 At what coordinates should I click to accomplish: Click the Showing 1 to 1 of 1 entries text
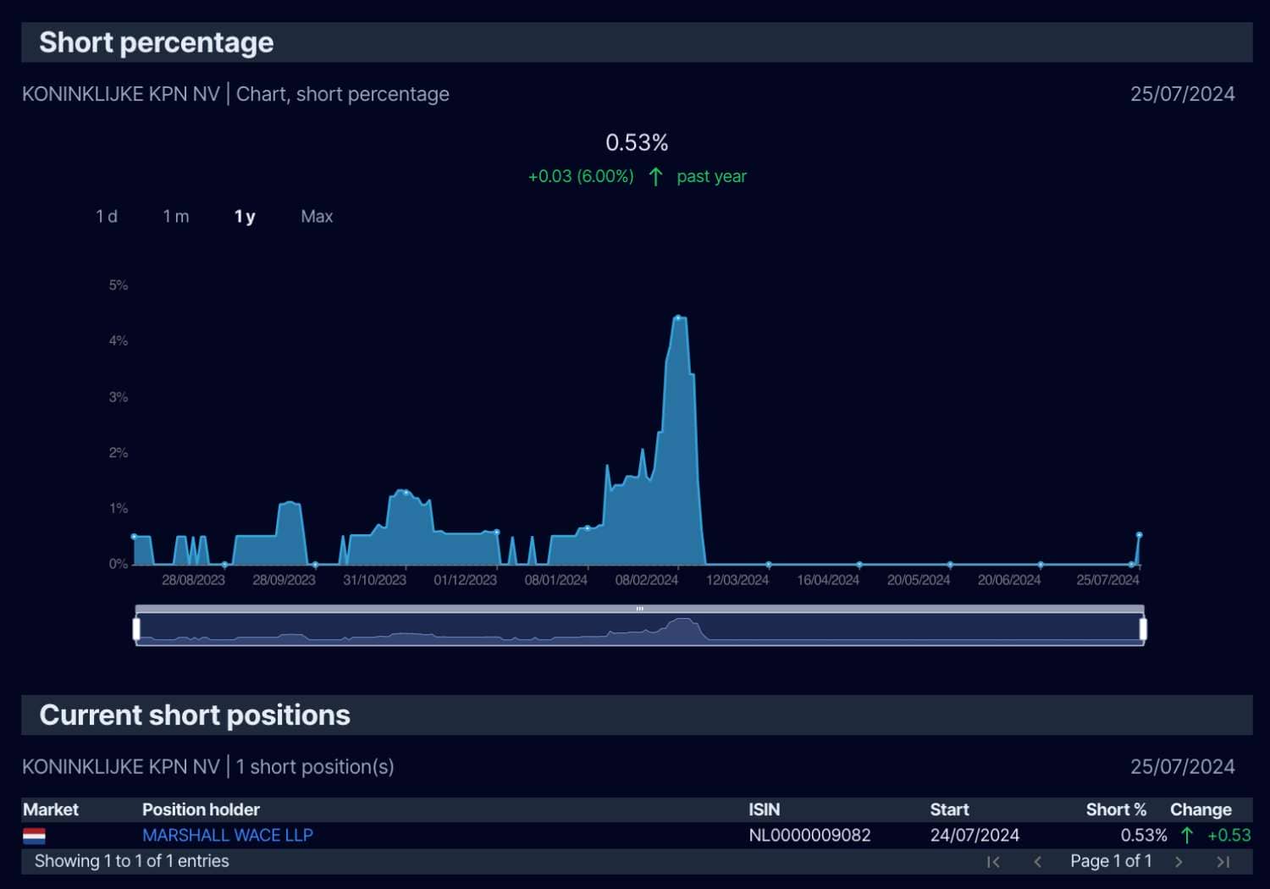[x=132, y=861]
